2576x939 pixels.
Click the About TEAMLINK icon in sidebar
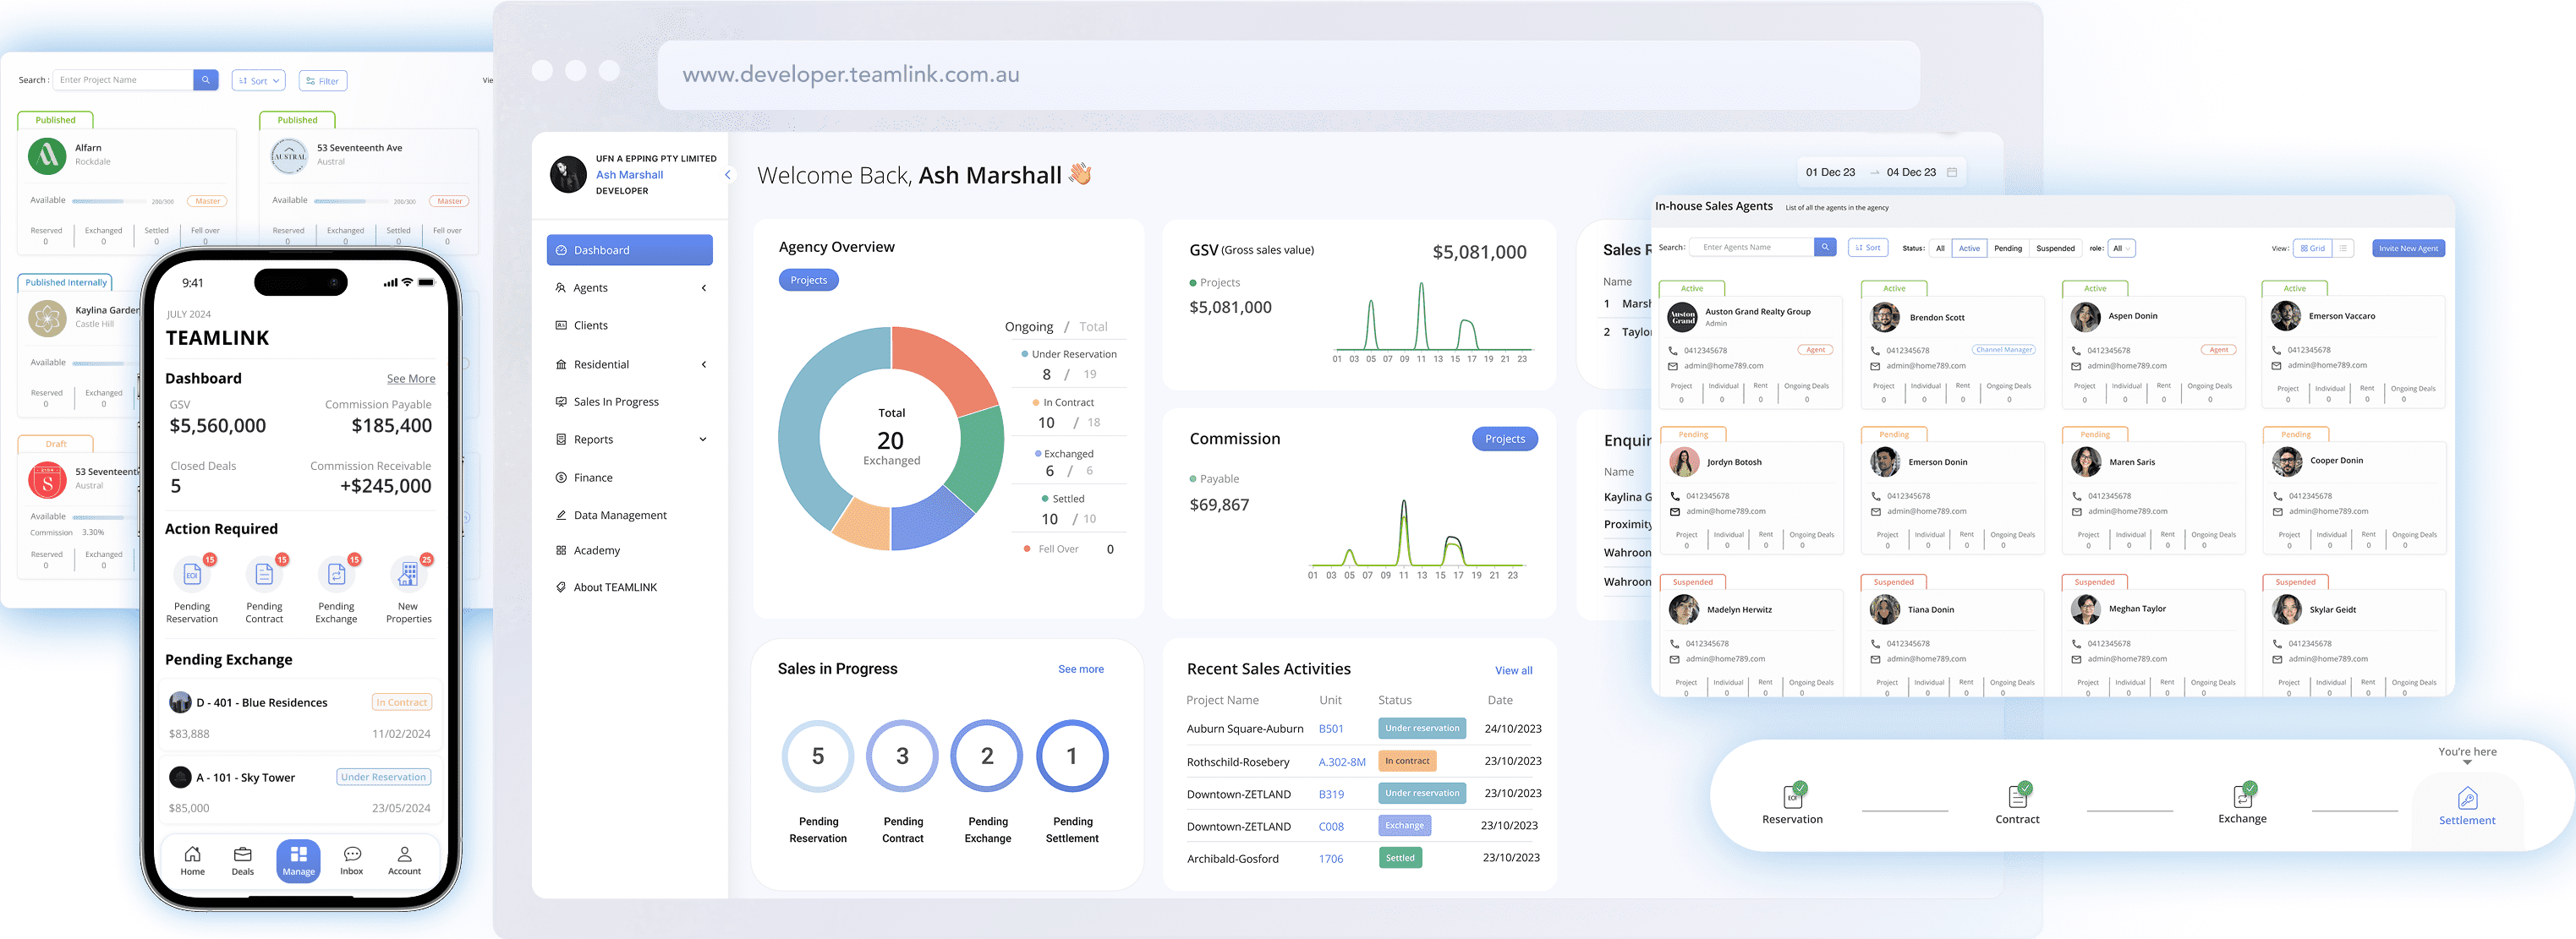pyautogui.click(x=561, y=587)
